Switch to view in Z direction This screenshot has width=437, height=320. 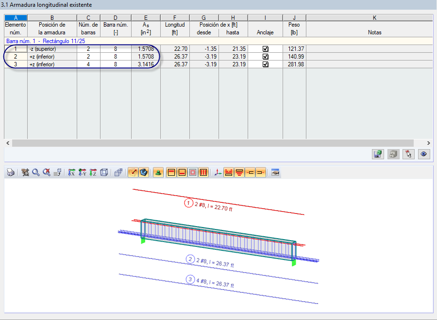pyautogui.click(x=93, y=172)
